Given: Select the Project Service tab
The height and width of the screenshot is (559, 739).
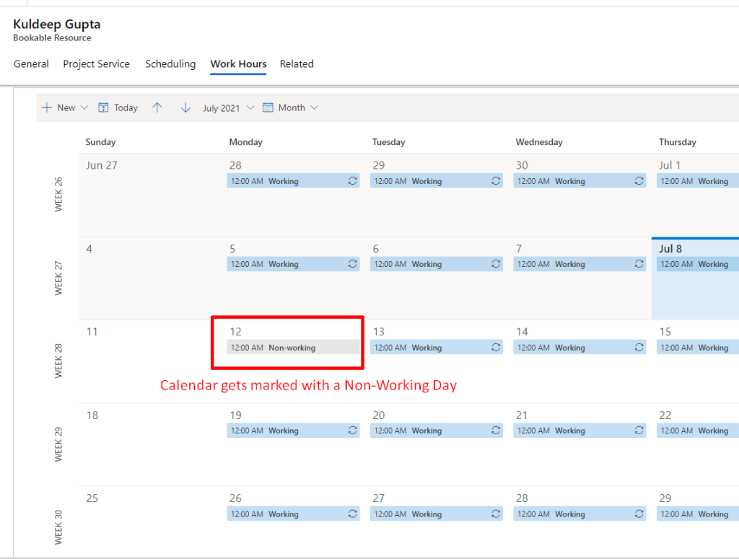Looking at the screenshot, I should [96, 64].
